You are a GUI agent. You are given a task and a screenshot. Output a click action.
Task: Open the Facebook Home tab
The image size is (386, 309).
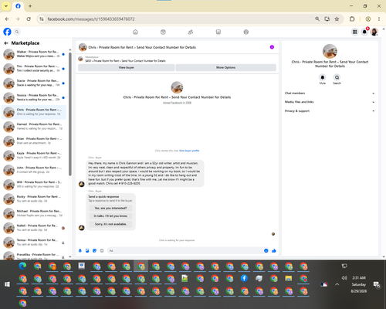coord(135,32)
